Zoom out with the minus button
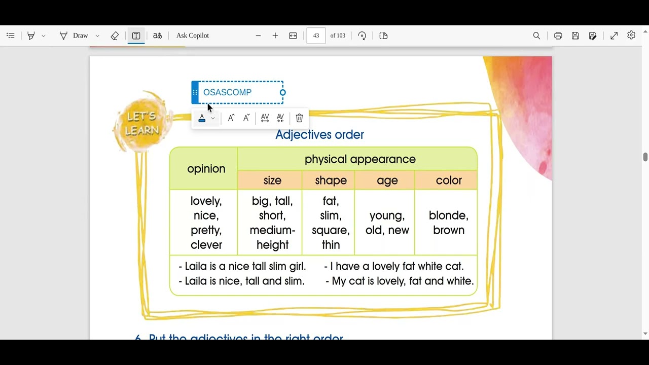The height and width of the screenshot is (365, 649). (x=258, y=35)
